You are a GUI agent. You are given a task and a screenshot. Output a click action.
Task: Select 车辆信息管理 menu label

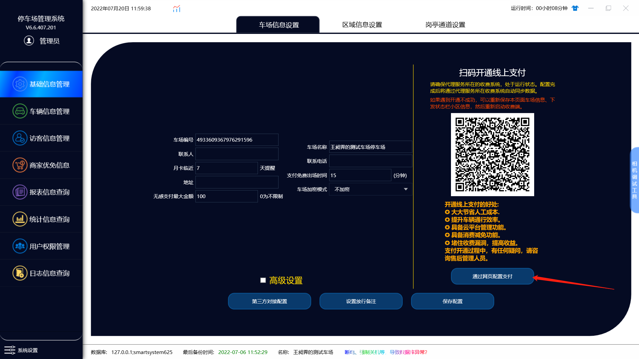click(x=49, y=111)
